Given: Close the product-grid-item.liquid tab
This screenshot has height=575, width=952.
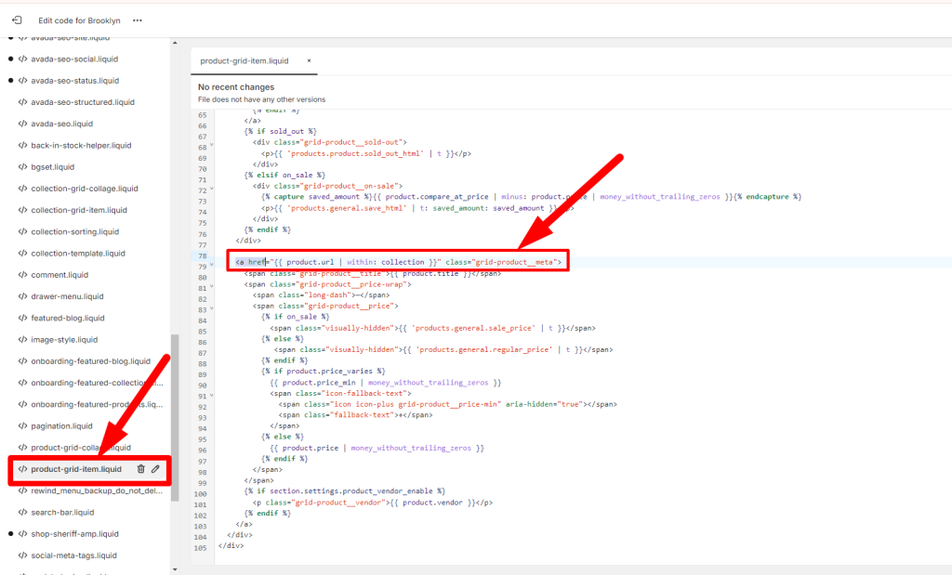Looking at the screenshot, I should click(x=309, y=60).
